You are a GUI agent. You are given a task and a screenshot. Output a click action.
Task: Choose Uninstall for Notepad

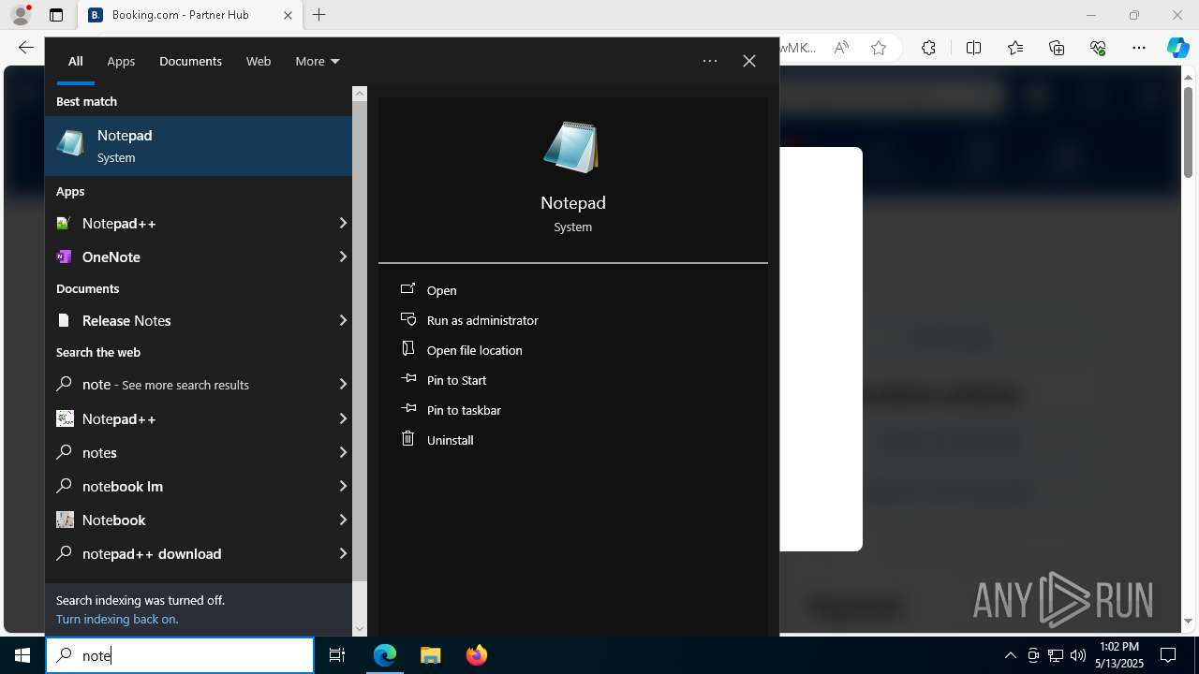[450, 440]
